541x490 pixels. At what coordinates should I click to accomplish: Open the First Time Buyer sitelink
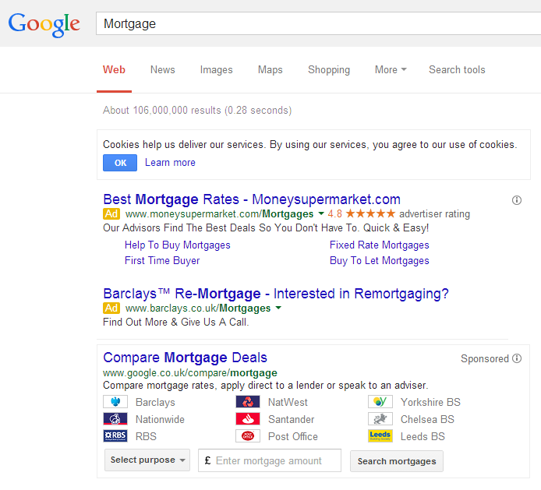pos(162,260)
